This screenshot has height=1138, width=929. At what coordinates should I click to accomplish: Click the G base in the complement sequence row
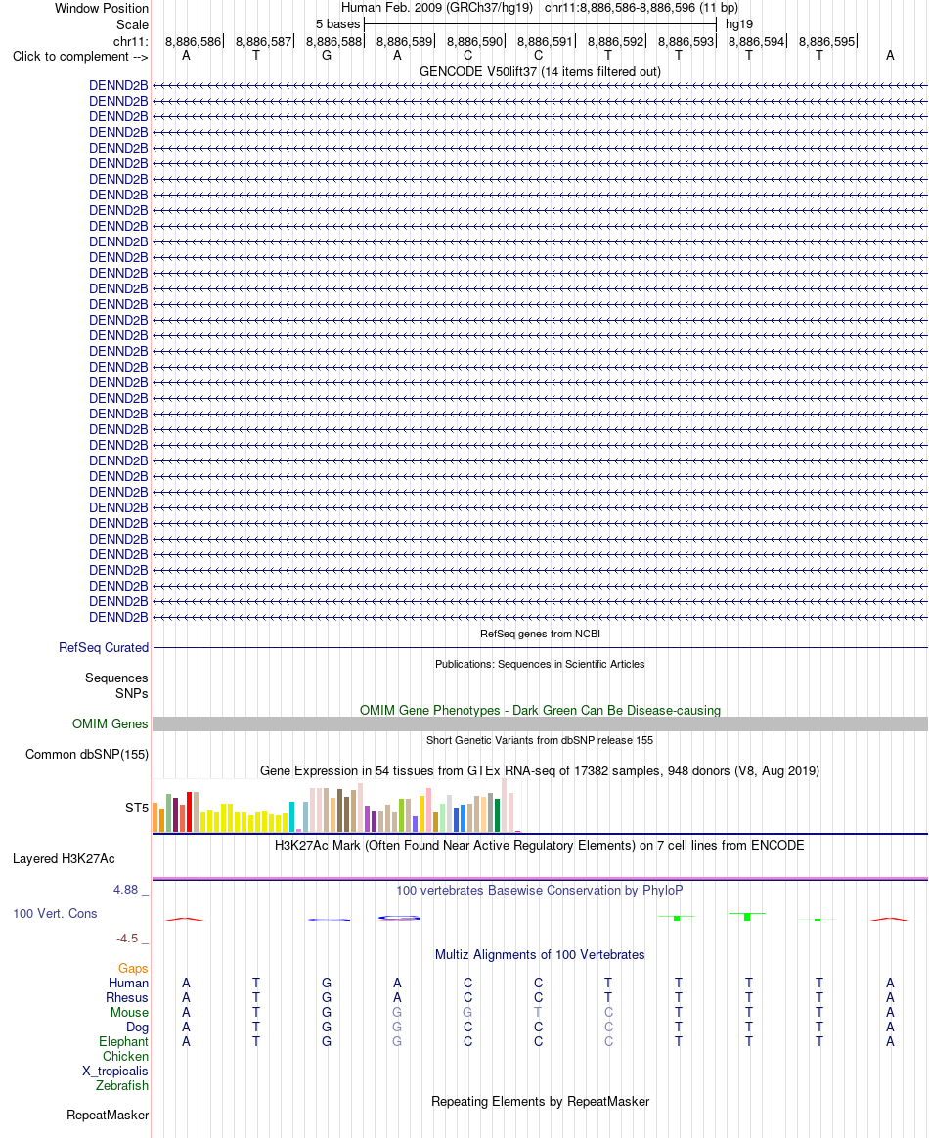click(x=327, y=55)
